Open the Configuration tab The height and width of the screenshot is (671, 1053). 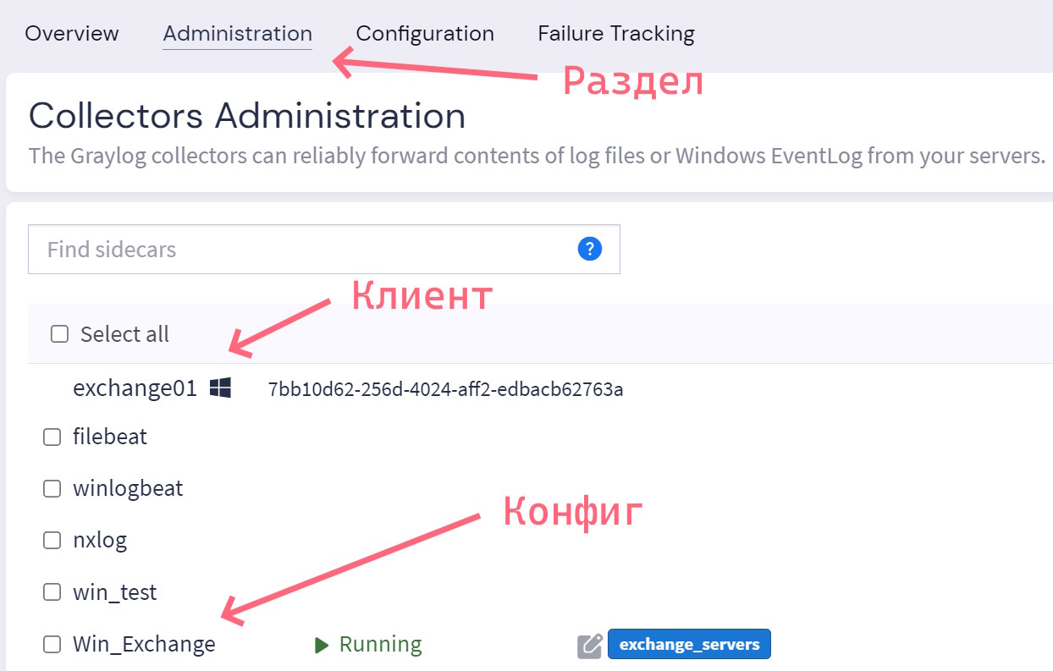[425, 34]
